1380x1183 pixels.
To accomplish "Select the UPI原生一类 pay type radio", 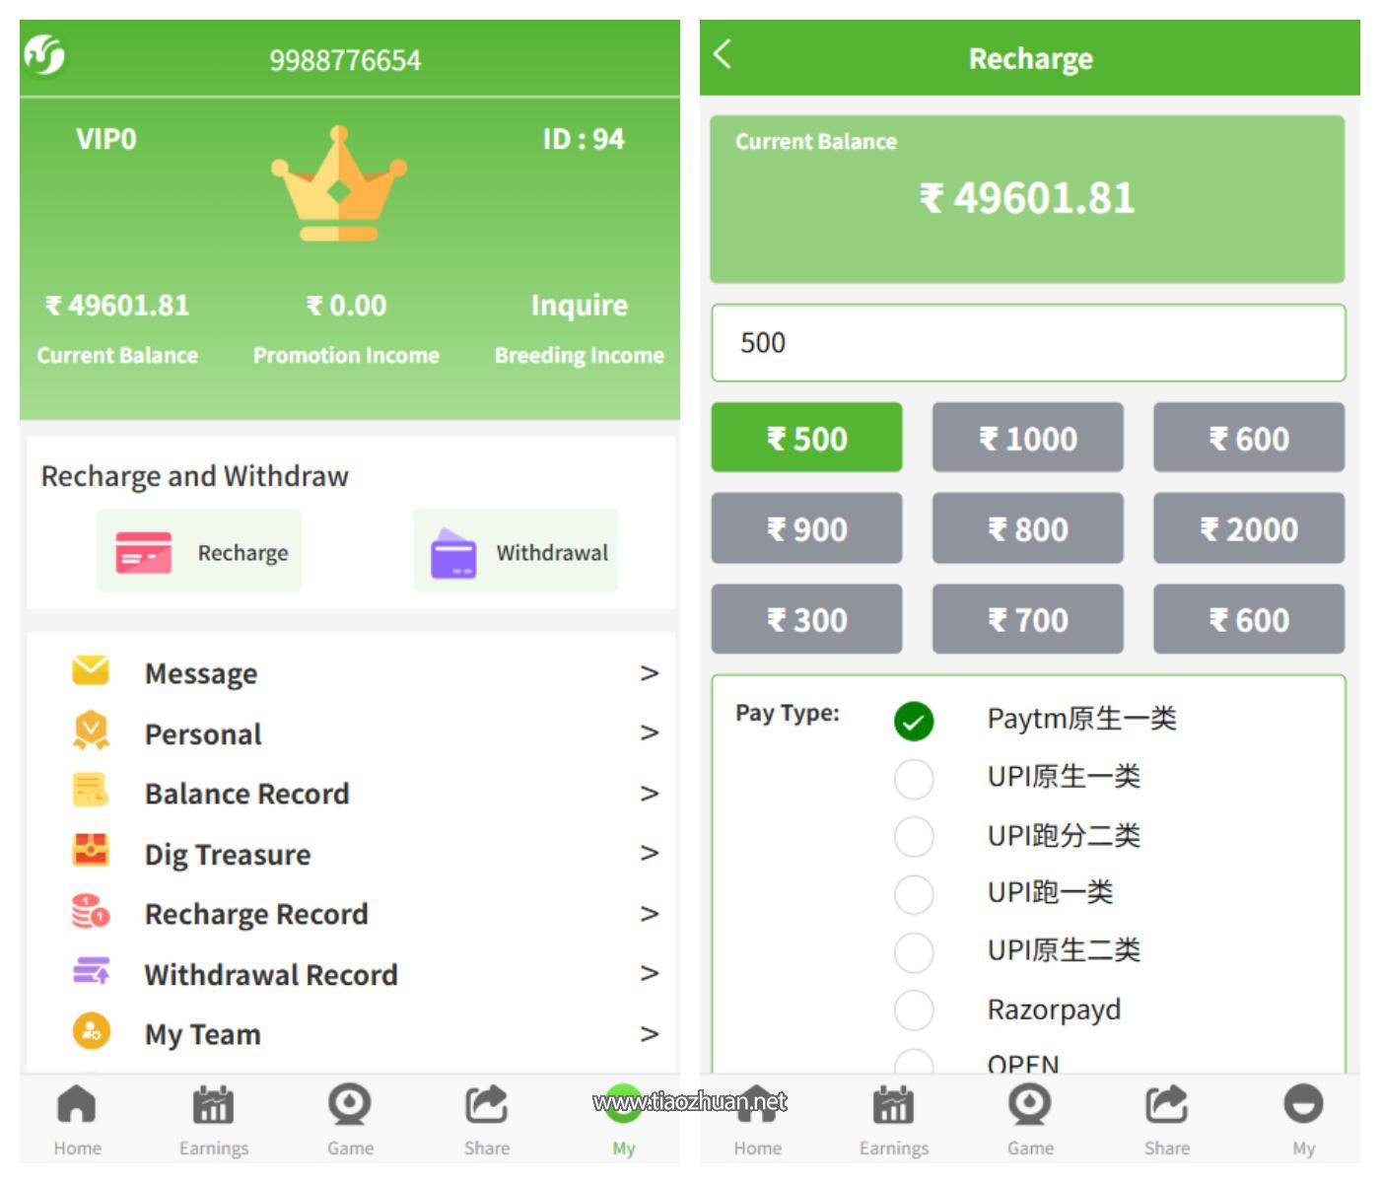I will (x=914, y=779).
